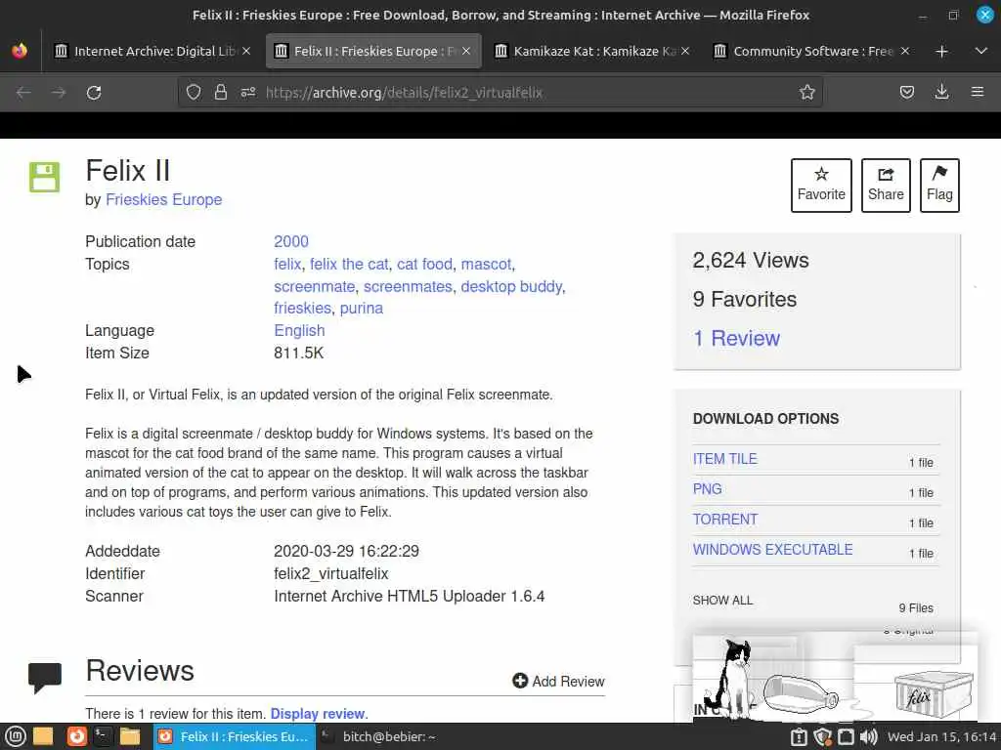Select the Felix II : Frieskies Europe tab
Viewport: 1001px width, 750px height.
click(372, 51)
